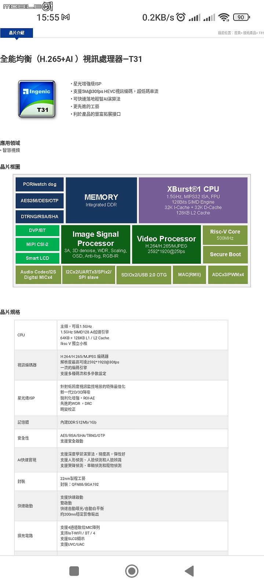
Task: Tap the first cellular signal icon
Action: click(195, 18)
